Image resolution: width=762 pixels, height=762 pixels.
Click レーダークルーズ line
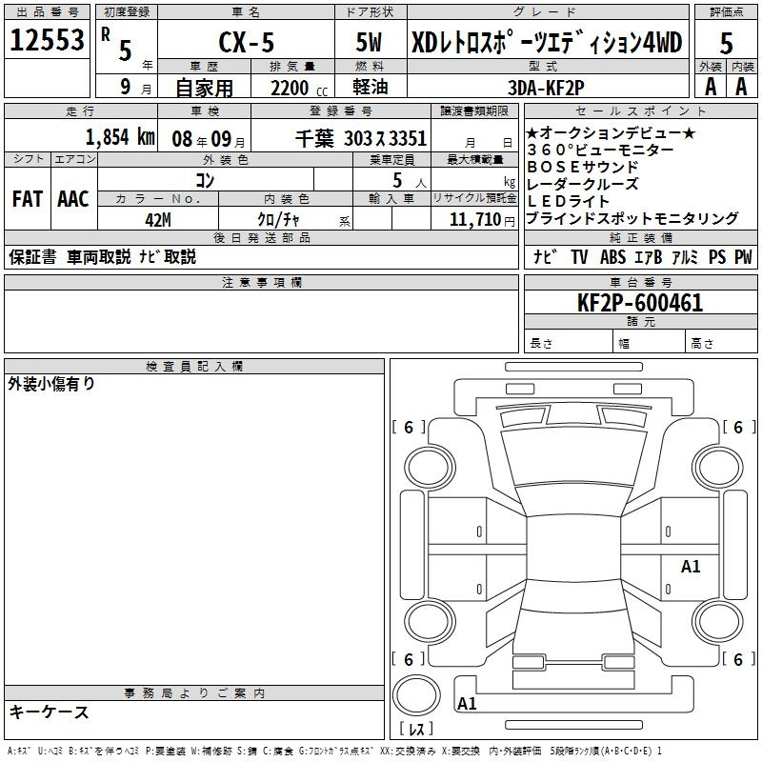583,184
